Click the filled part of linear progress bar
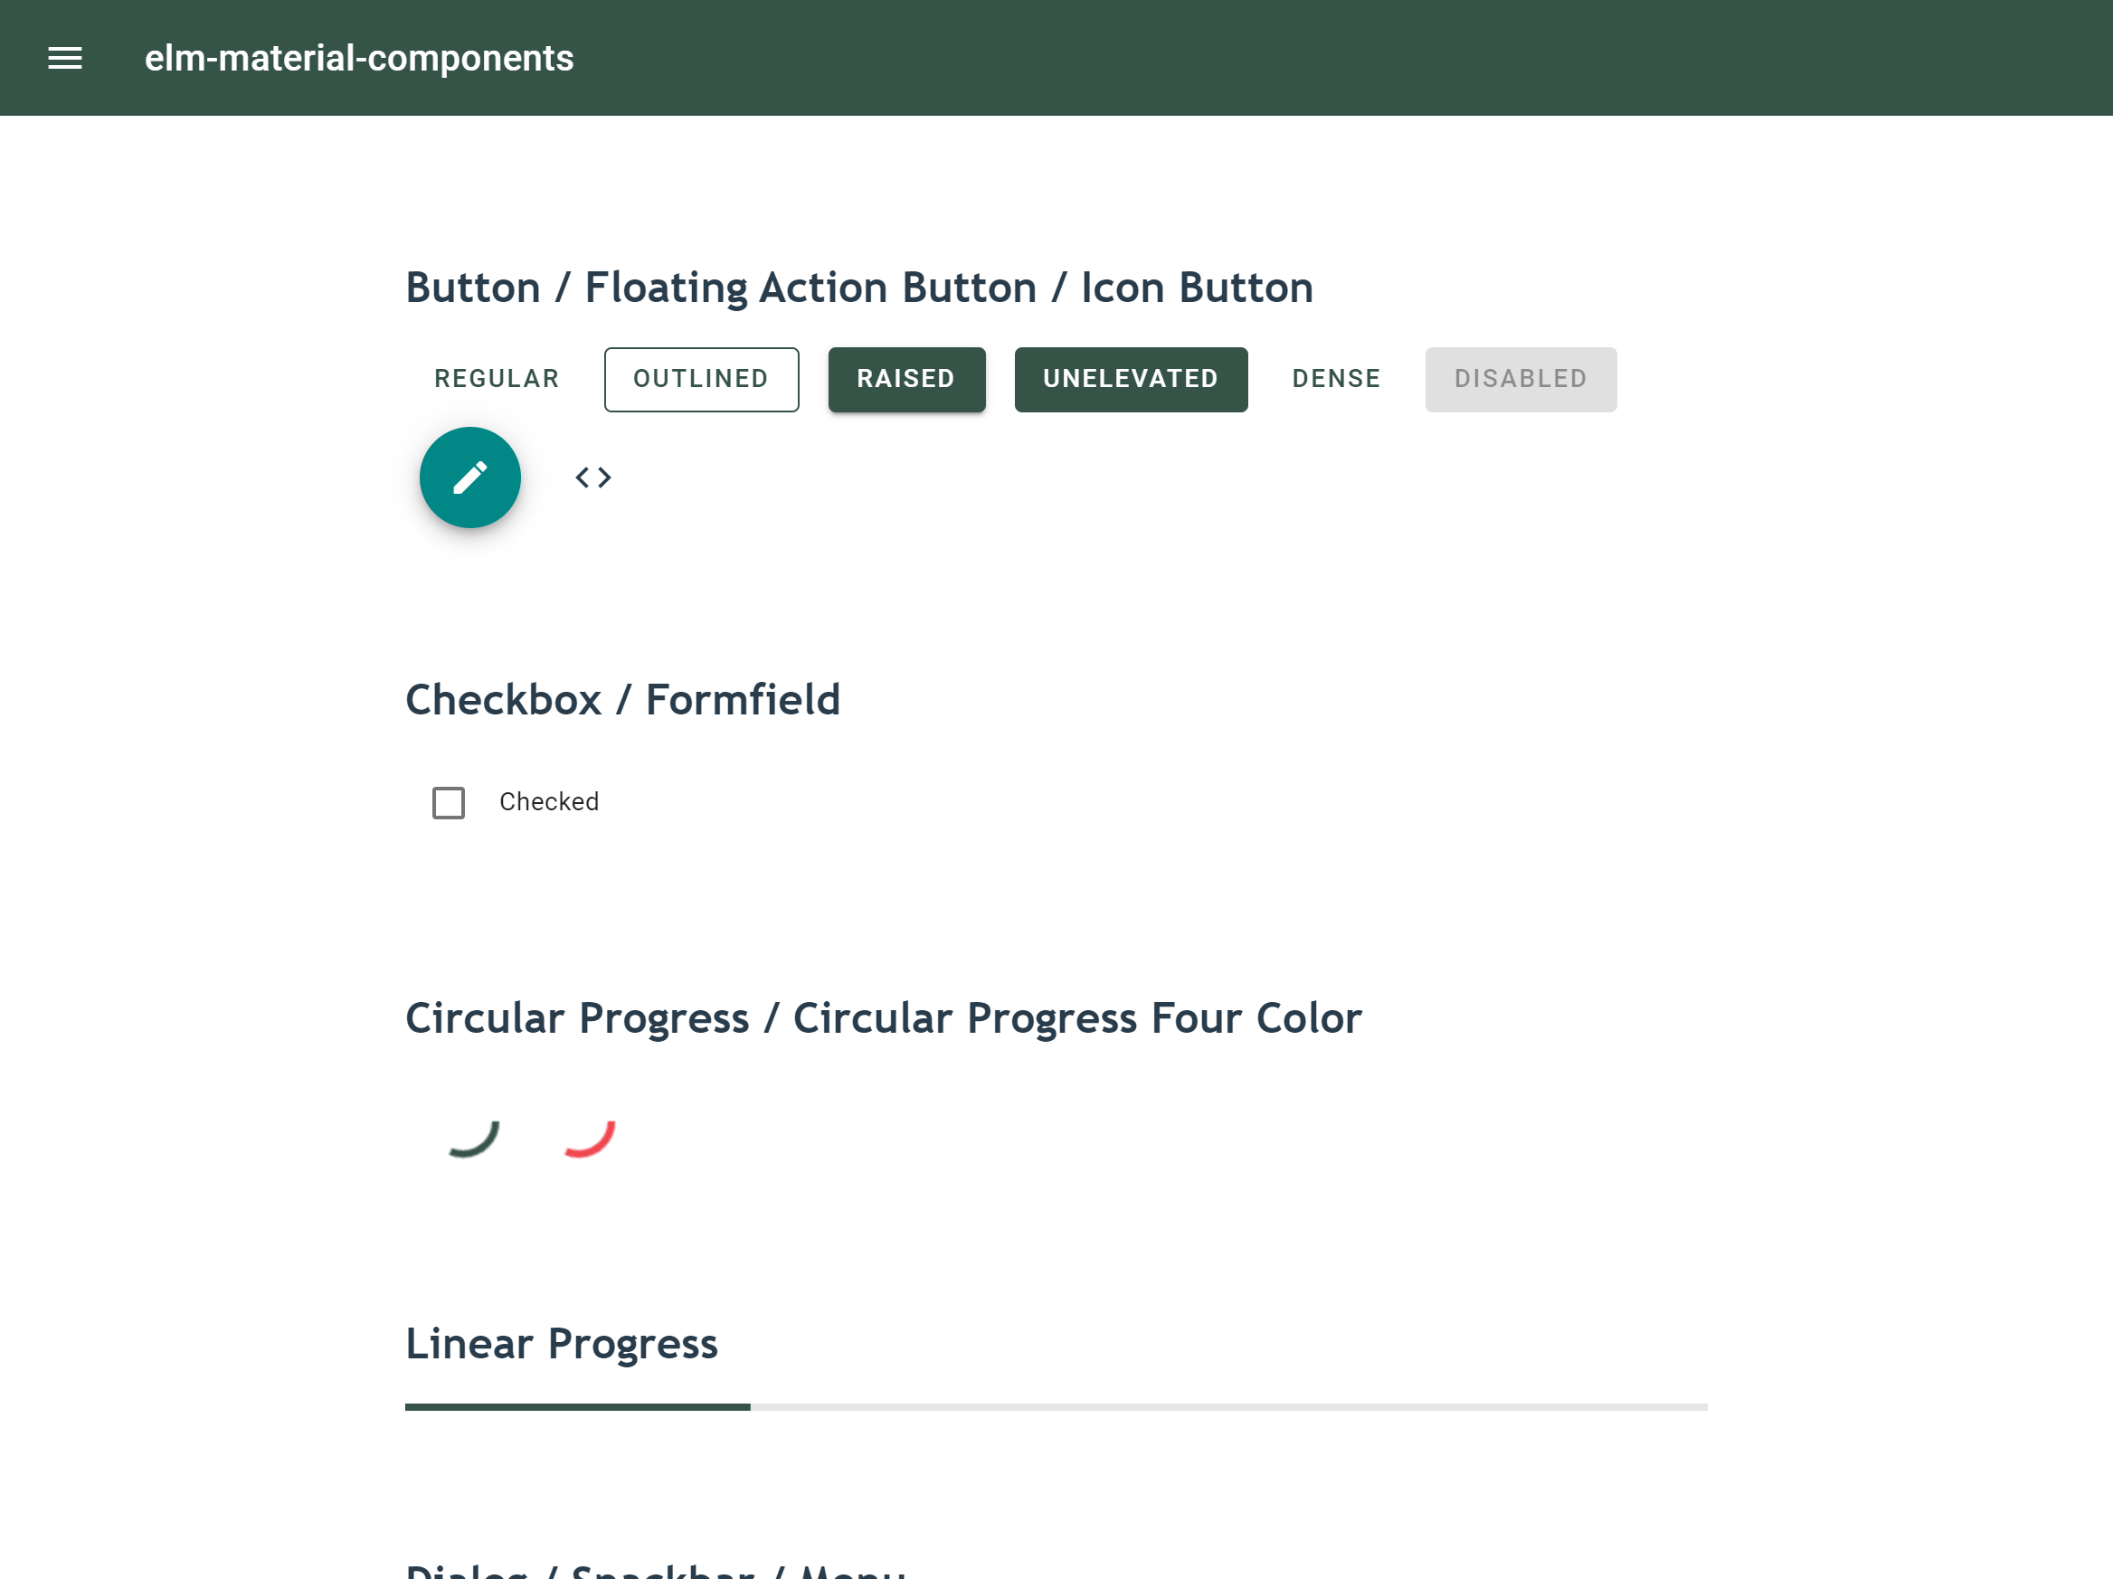The height and width of the screenshot is (1579, 2113). coord(578,1407)
